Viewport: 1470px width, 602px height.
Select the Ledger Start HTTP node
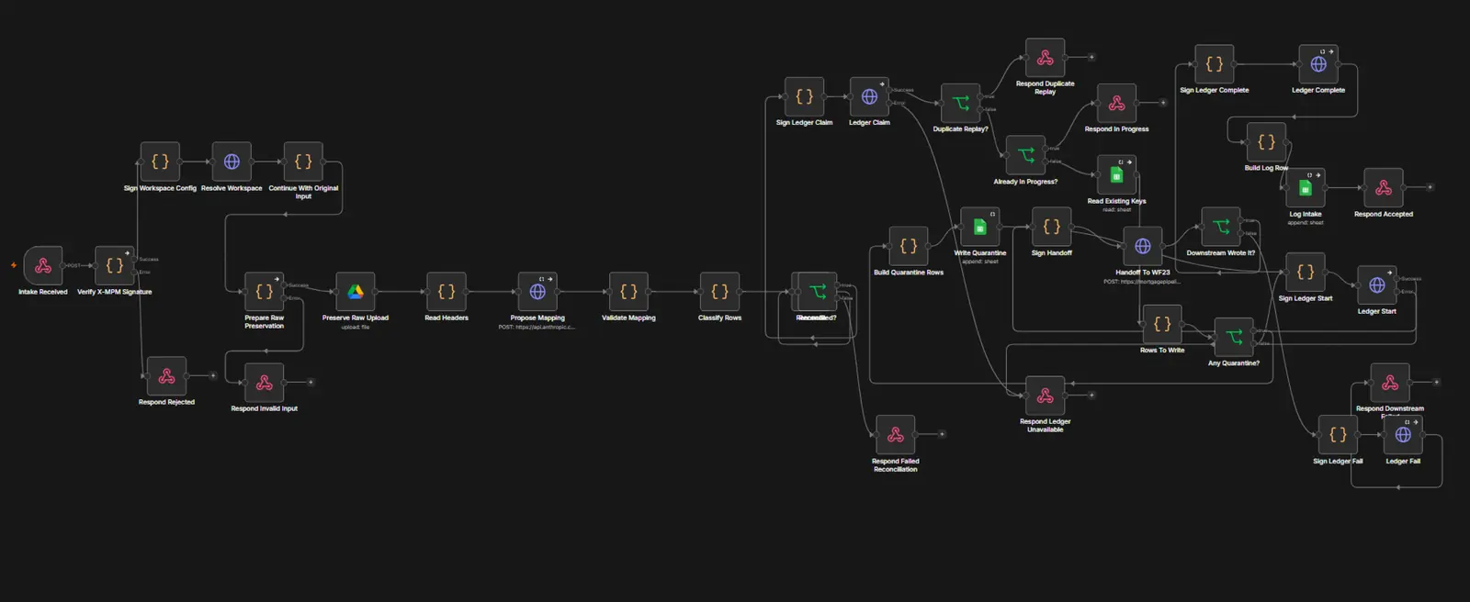(1377, 285)
